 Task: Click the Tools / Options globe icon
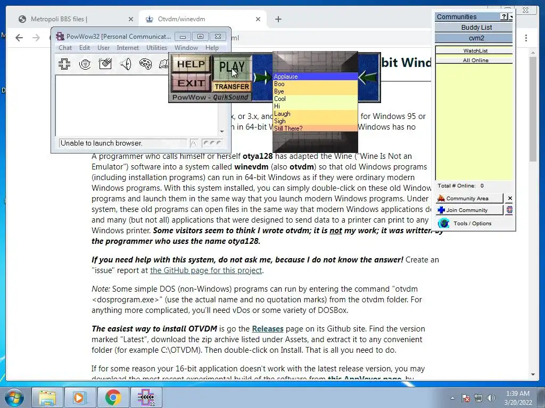point(443,223)
